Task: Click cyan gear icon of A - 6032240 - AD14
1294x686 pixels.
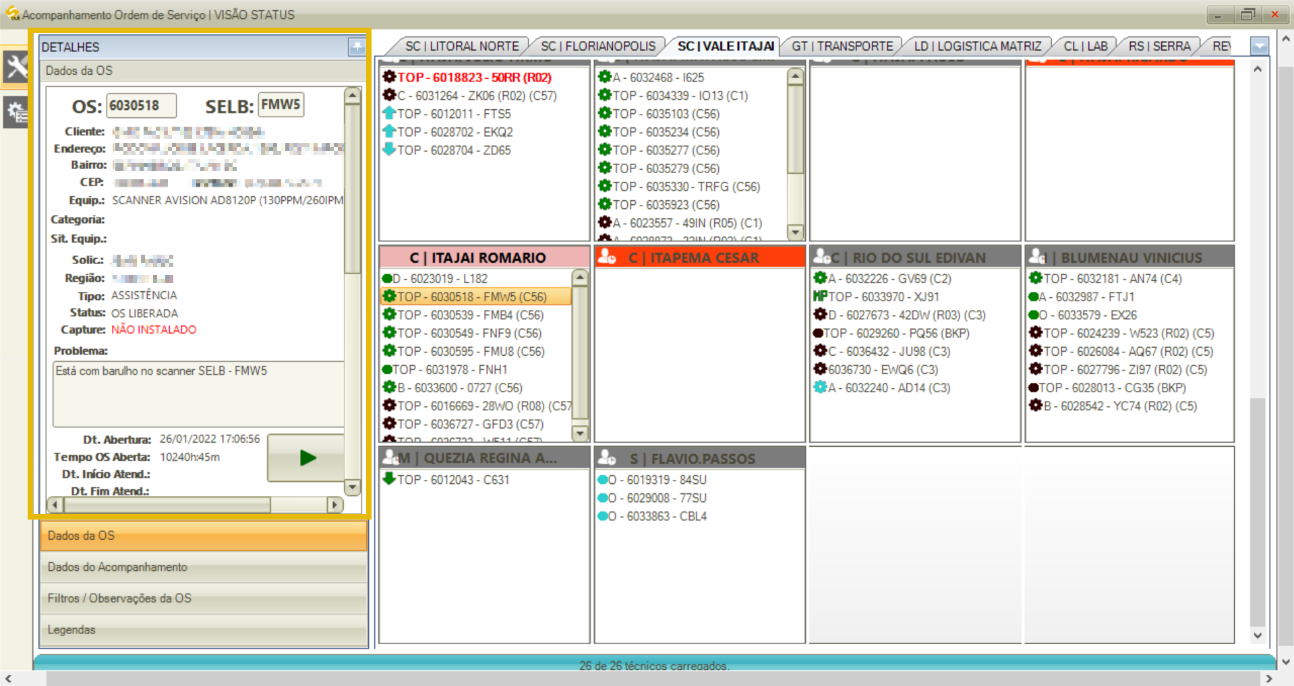Action: point(820,387)
